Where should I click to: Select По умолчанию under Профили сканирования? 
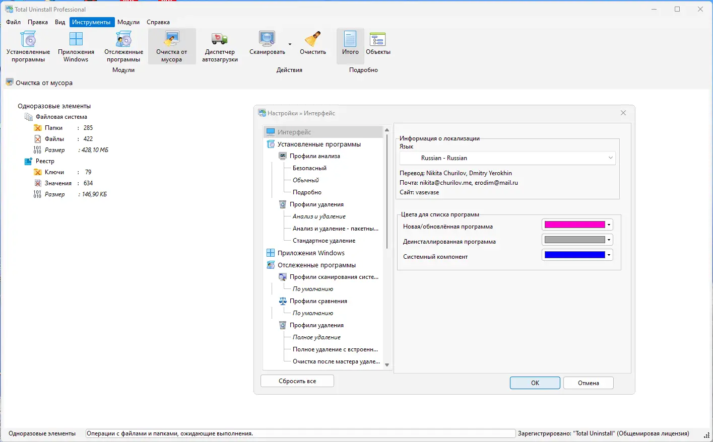pos(313,289)
